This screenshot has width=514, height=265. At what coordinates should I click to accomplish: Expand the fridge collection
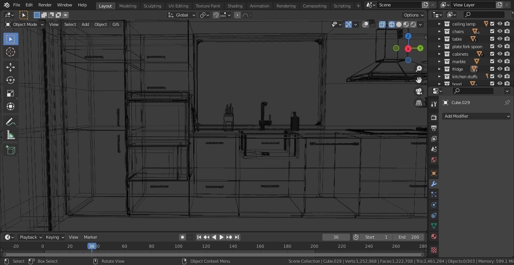pos(439,69)
